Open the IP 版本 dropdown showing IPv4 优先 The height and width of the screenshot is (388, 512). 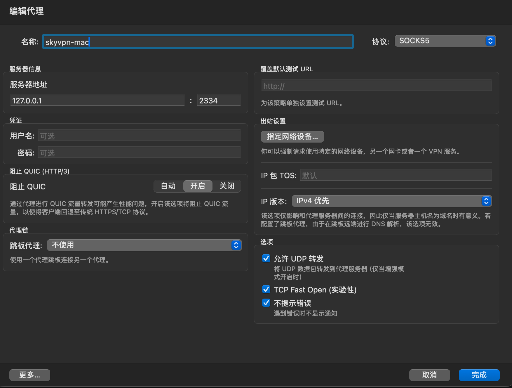pos(391,201)
